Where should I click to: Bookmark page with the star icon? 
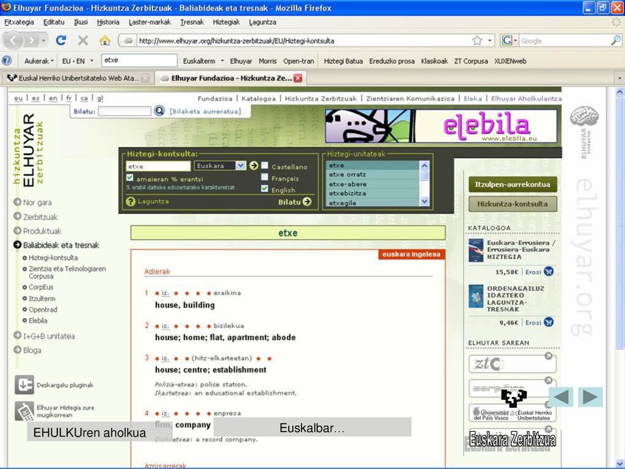coord(477,40)
